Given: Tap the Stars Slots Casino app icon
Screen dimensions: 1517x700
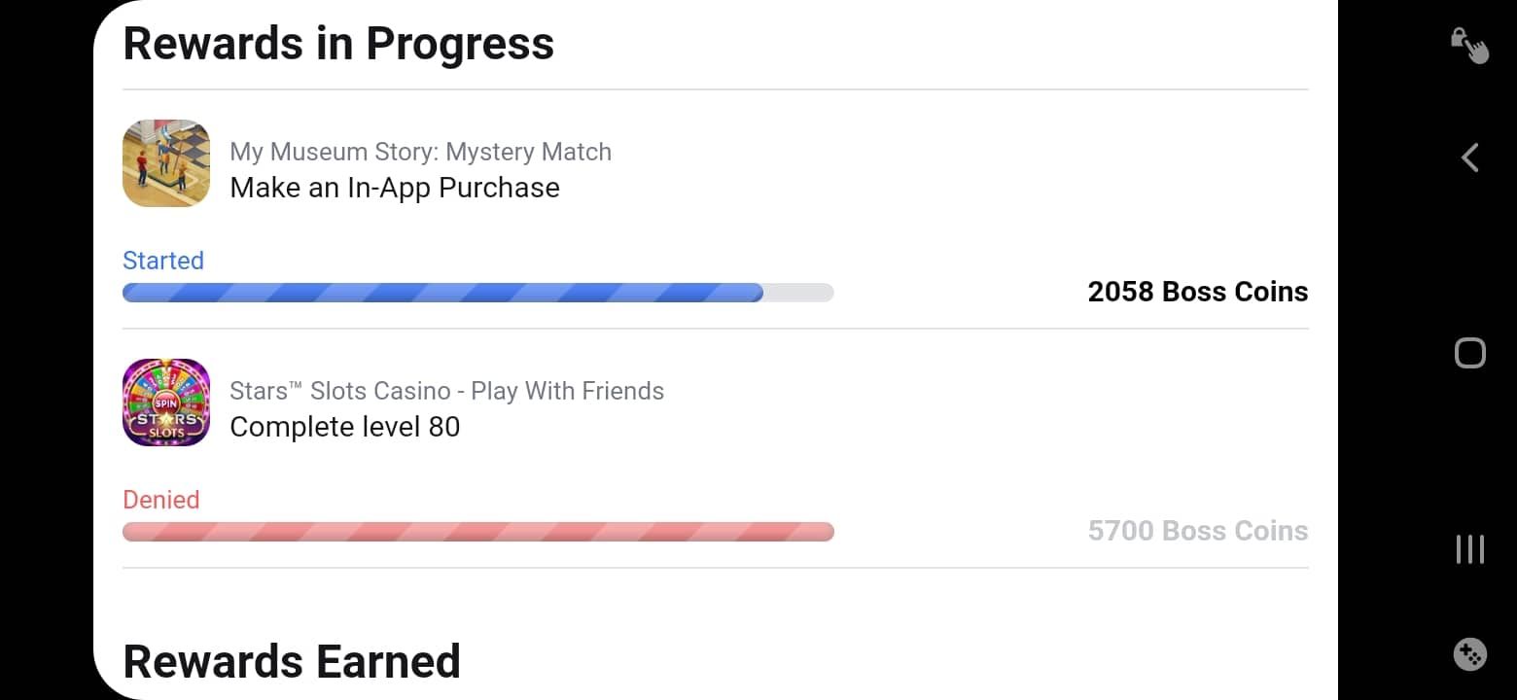Looking at the screenshot, I should tap(166, 402).
